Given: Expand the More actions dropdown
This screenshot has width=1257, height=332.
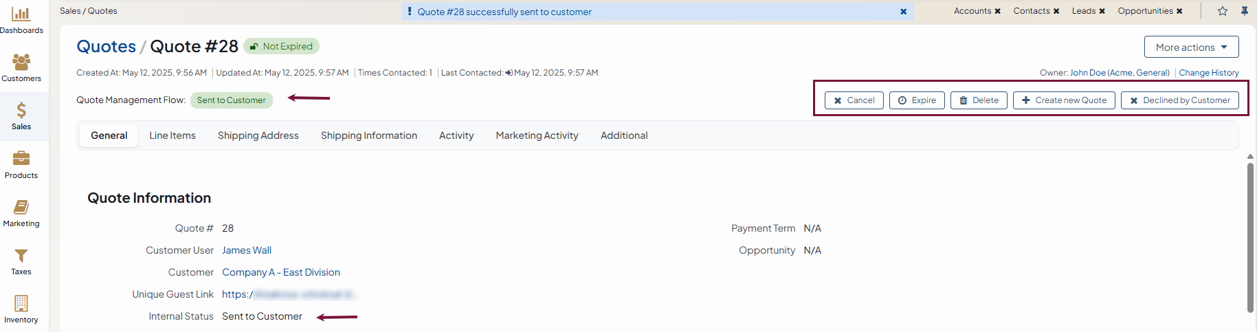Looking at the screenshot, I should 1191,47.
